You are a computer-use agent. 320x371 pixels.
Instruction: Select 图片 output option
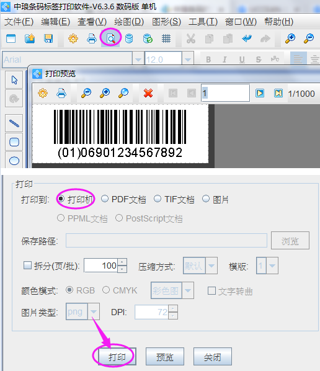coord(206,199)
